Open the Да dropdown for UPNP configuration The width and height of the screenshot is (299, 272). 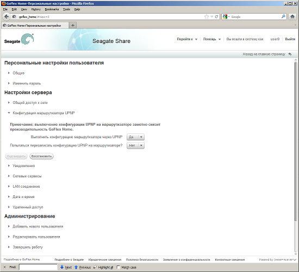[x=135, y=137]
